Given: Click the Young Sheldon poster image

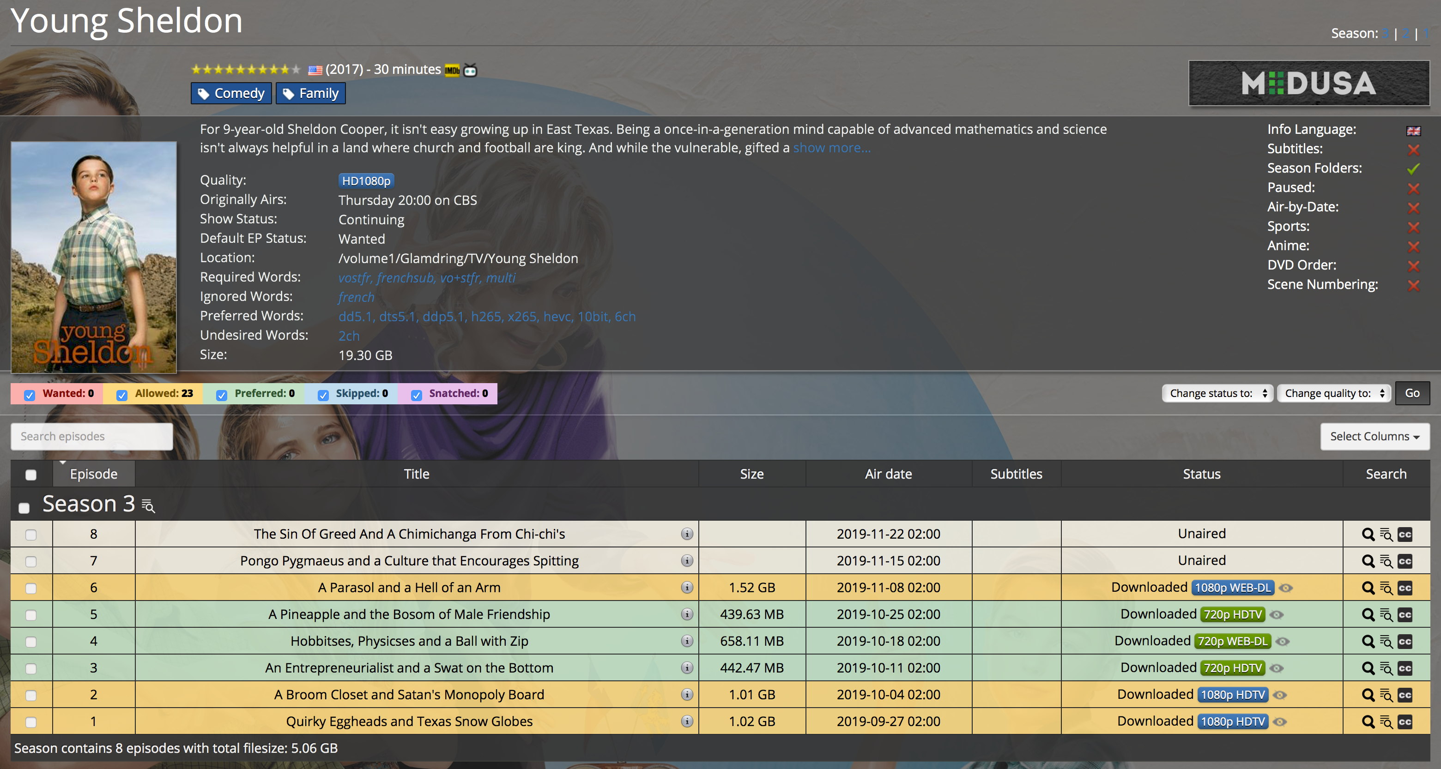Looking at the screenshot, I should tap(93, 257).
